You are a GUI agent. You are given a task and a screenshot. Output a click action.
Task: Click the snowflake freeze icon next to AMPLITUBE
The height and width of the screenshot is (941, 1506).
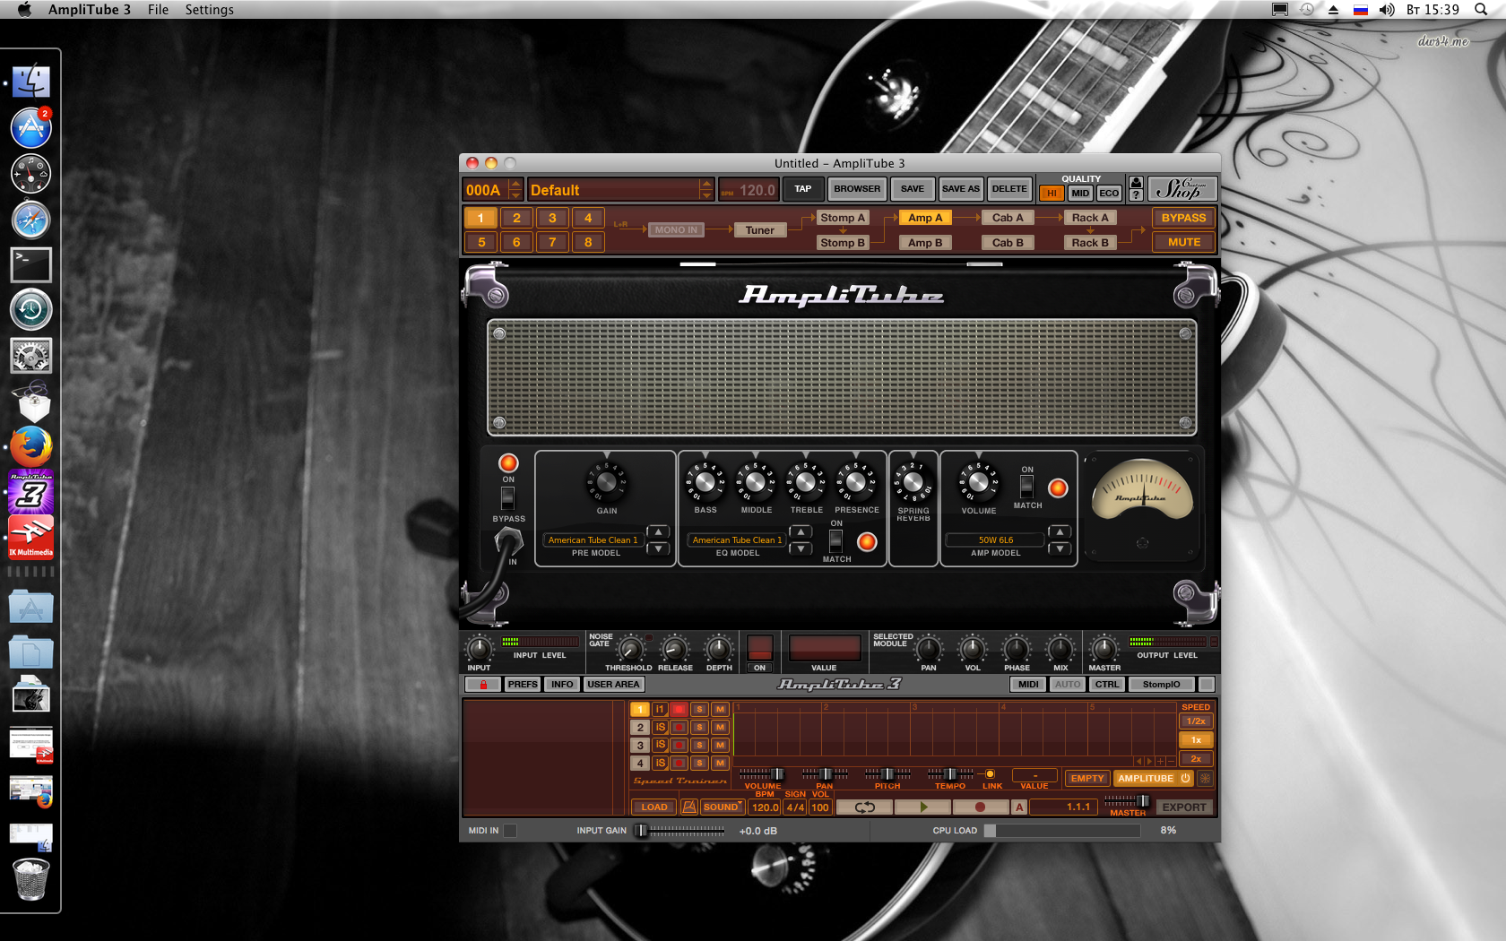pos(1206,778)
